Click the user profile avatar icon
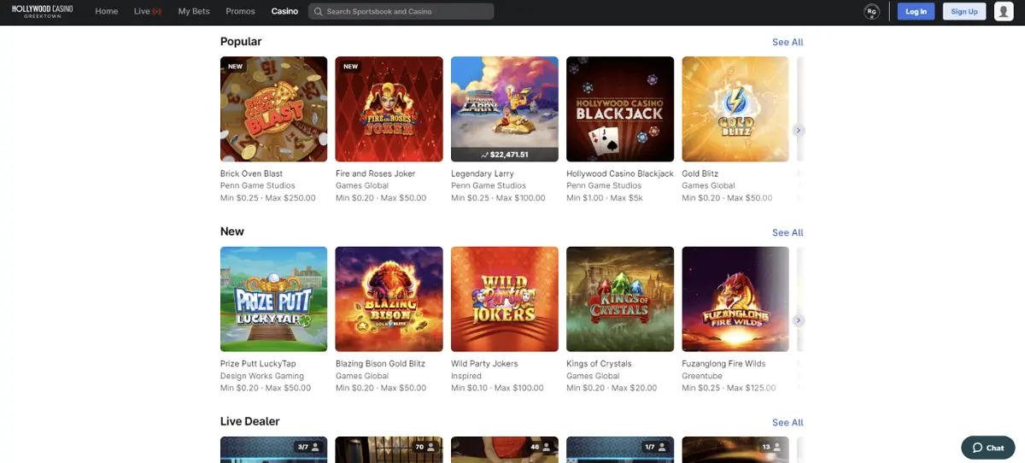 [1004, 11]
